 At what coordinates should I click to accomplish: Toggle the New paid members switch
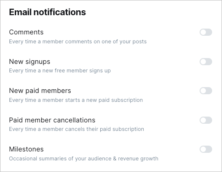click(x=206, y=91)
